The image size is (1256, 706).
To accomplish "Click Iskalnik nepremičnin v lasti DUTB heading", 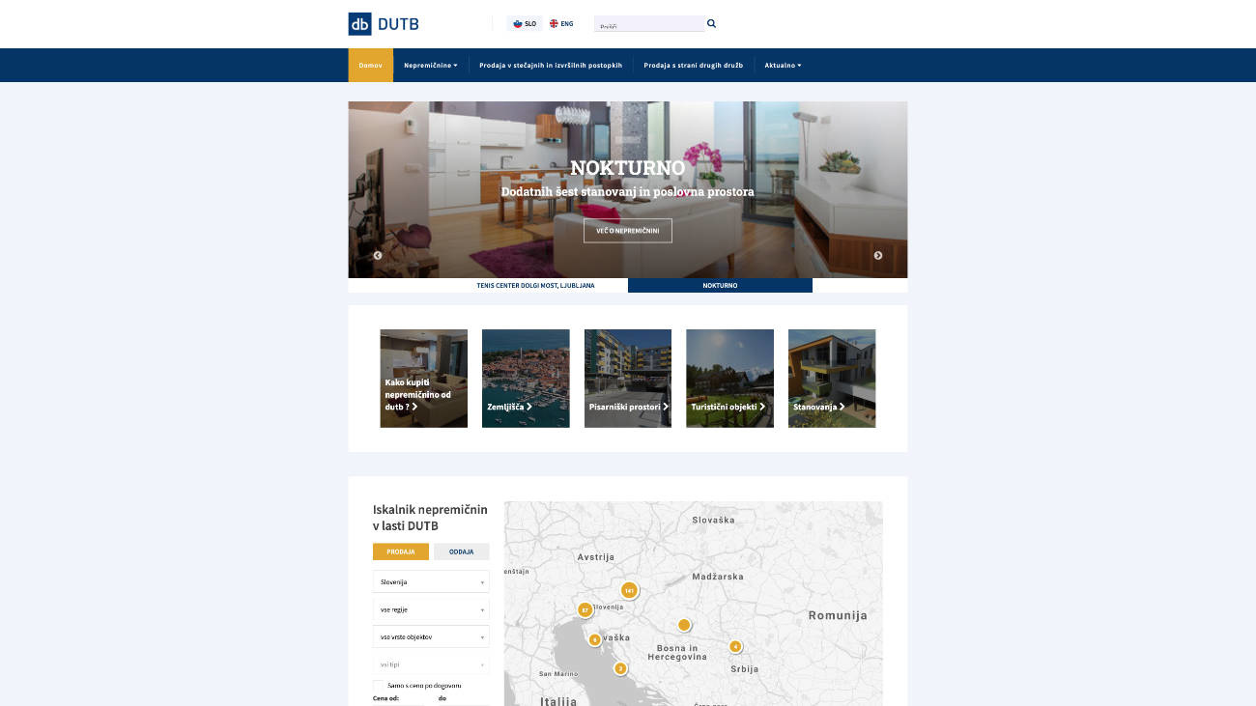I will coord(430,518).
